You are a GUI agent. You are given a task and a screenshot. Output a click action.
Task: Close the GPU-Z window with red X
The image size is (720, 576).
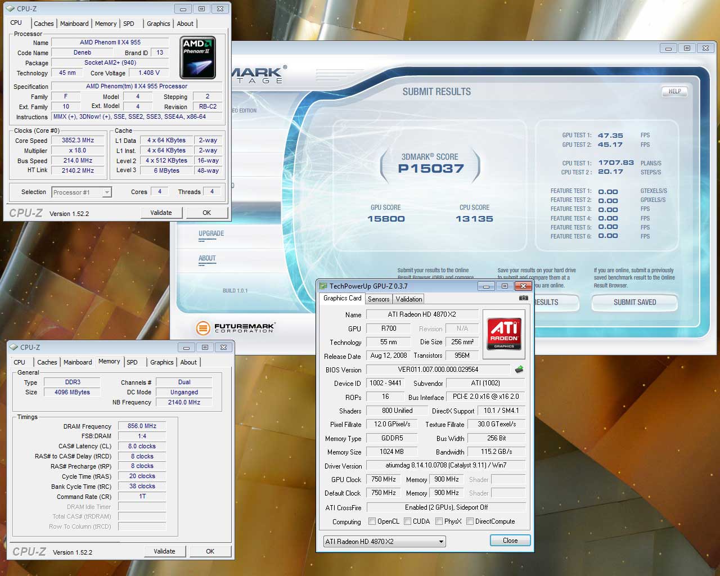pyautogui.click(x=523, y=286)
